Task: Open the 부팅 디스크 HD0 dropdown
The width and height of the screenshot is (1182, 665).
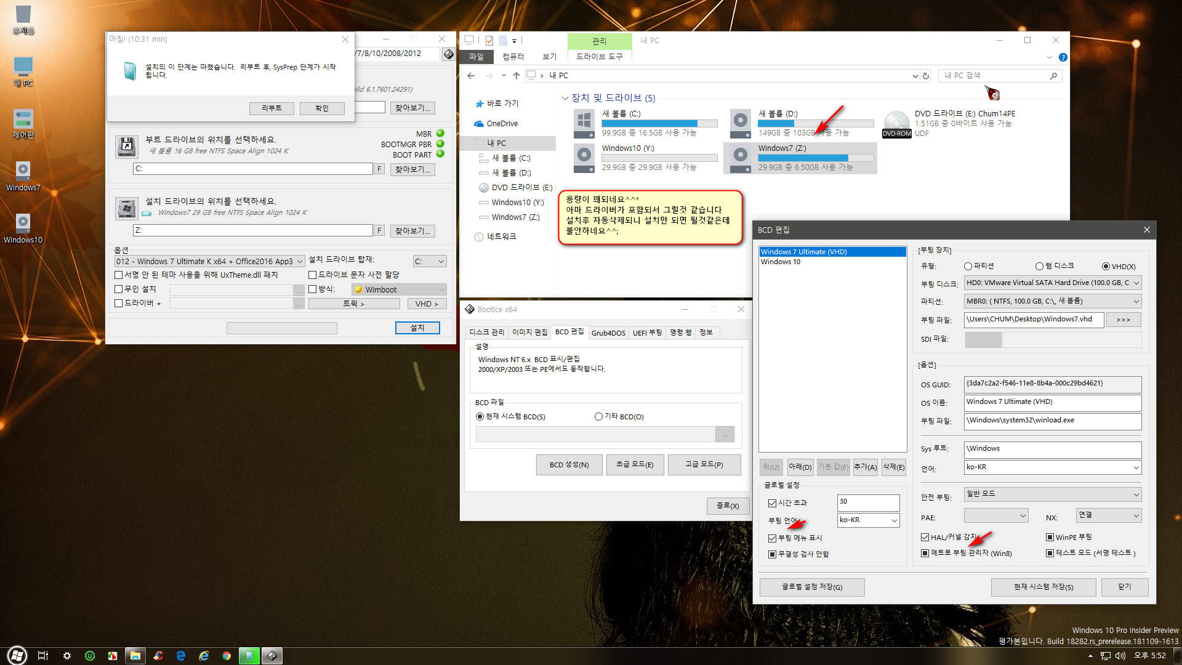Action: click(1053, 283)
